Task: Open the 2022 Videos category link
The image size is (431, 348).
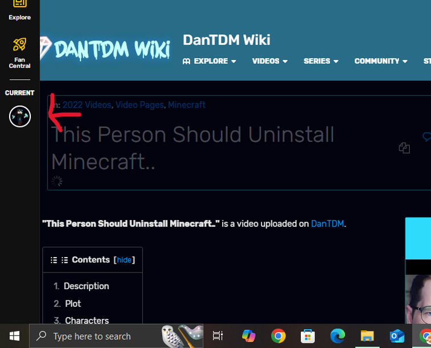Action: point(87,105)
